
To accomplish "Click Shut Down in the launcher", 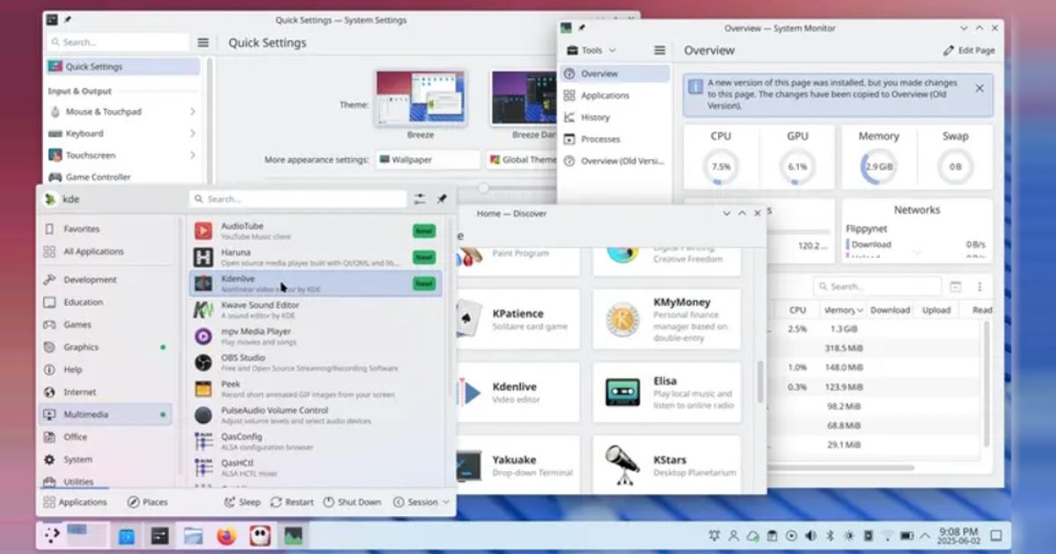I will click(351, 502).
